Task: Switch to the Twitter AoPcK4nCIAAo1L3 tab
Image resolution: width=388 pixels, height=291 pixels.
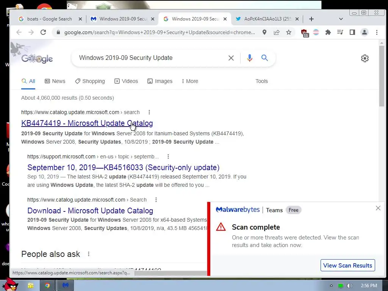Action: click(x=267, y=19)
